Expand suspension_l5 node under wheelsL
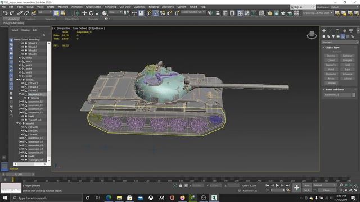360x202 pixels. point(20,112)
